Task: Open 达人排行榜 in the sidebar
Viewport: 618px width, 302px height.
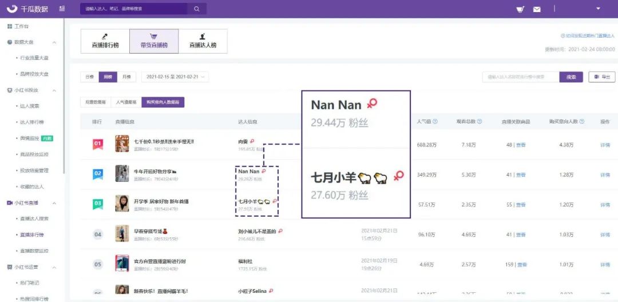Action: tap(32, 122)
